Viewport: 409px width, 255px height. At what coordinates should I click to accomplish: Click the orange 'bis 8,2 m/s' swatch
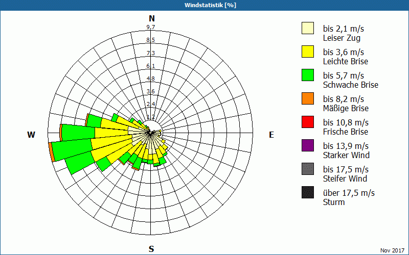308,98
